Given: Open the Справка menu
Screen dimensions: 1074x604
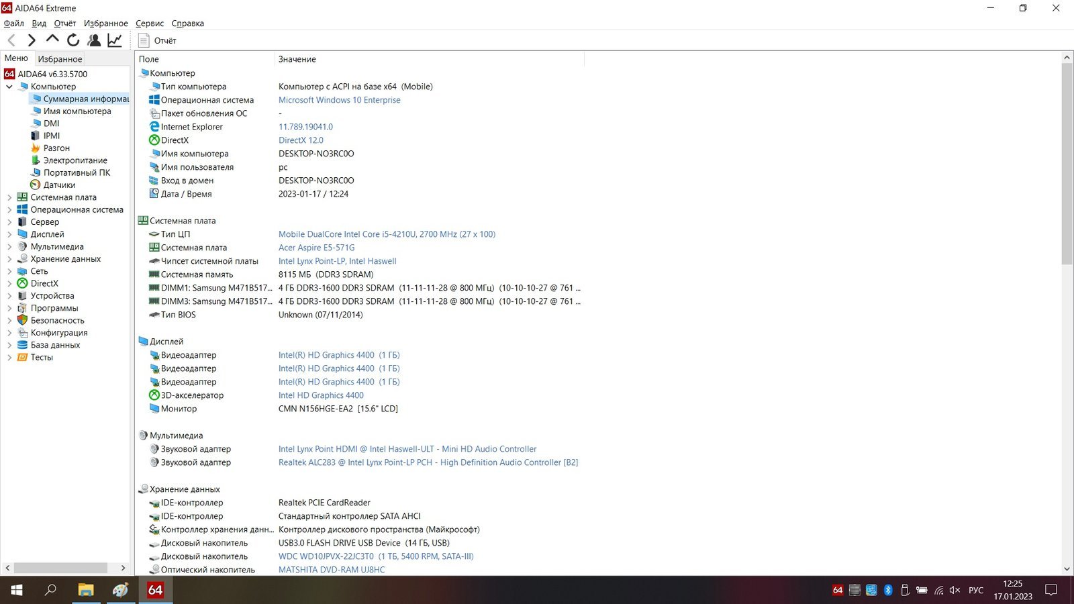Looking at the screenshot, I should click(188, 23).
